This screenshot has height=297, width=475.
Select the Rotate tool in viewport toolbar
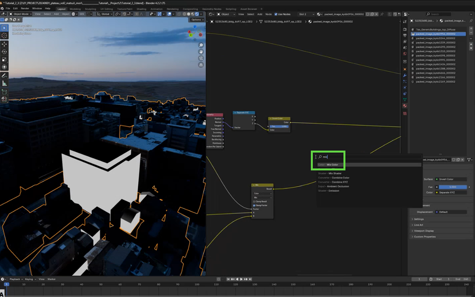coord(4,52)
